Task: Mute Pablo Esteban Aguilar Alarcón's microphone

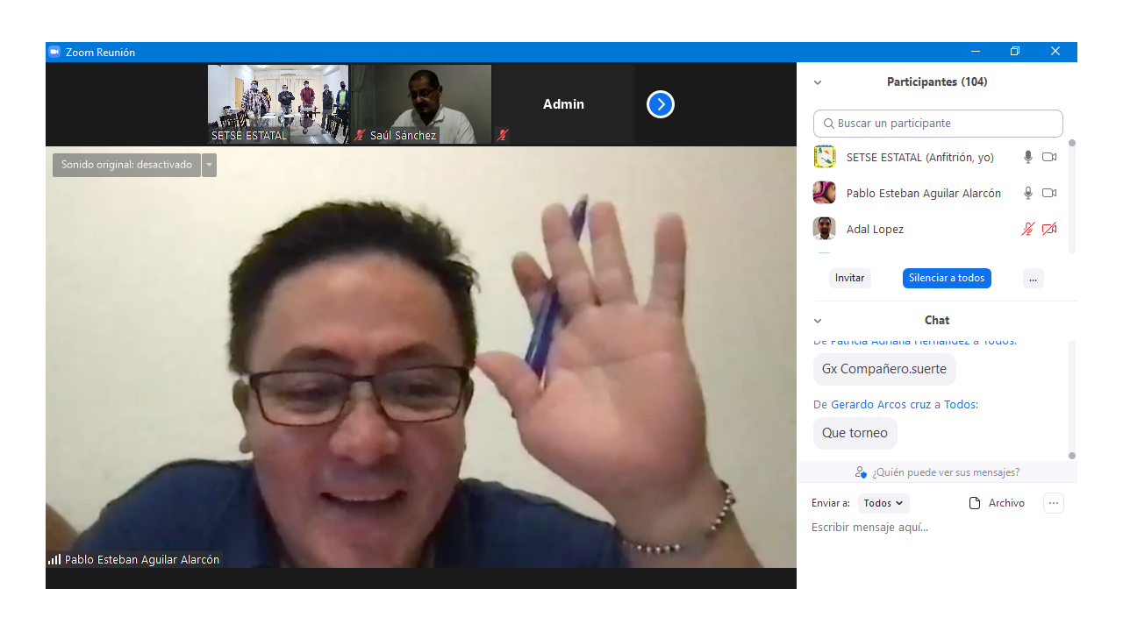Action: [x=1028, y=193]
